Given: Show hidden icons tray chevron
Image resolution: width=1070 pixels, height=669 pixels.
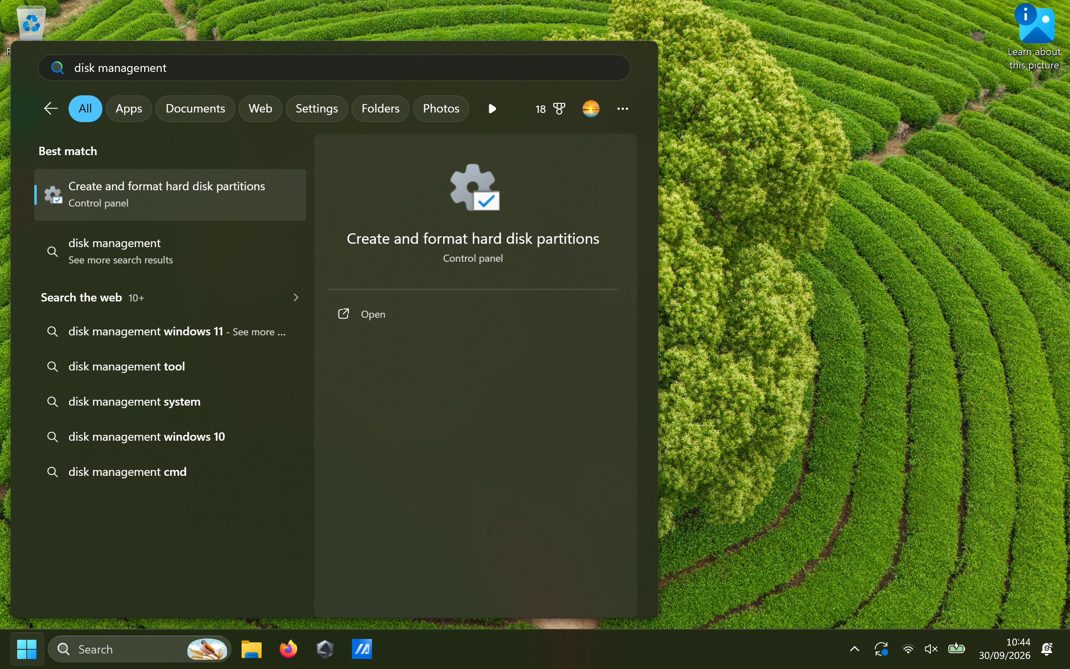Looking at the screenshot, I should coord(855,649).
